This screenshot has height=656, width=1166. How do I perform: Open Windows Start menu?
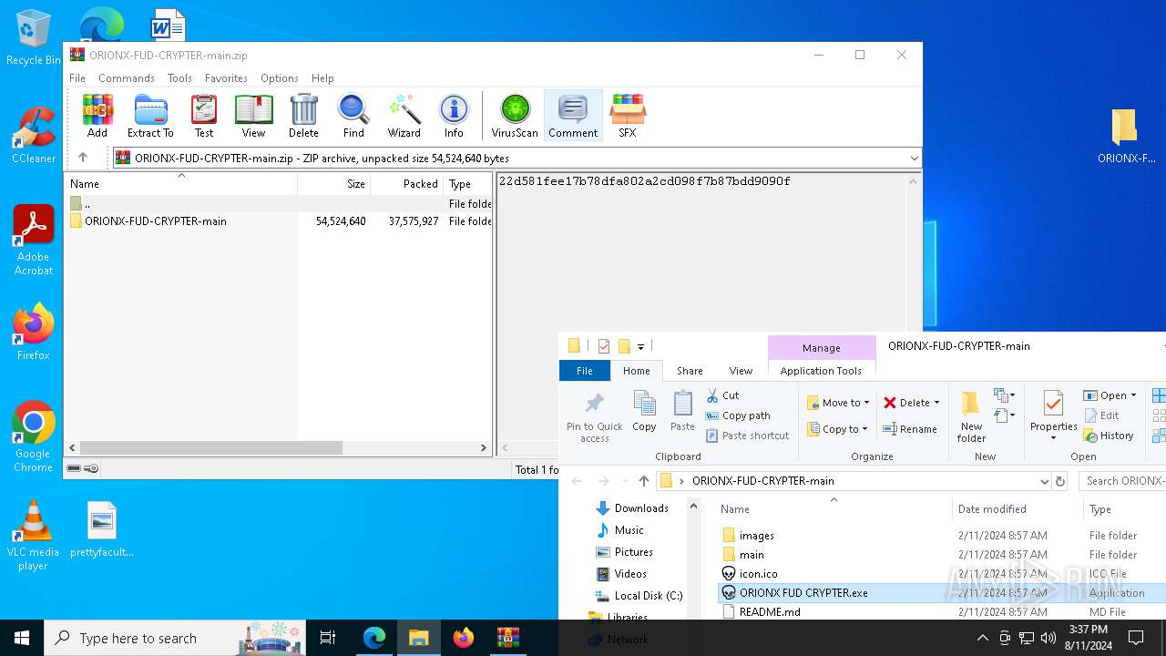(x=22, y=638)
